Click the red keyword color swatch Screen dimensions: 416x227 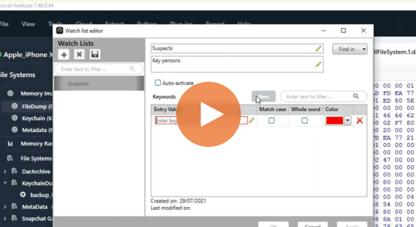[x=335, y=120]
